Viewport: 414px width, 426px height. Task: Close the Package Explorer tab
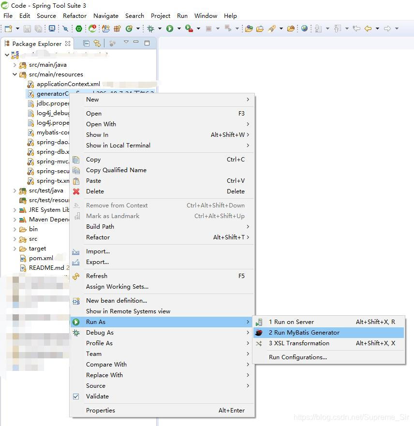(x=68, y=44)
